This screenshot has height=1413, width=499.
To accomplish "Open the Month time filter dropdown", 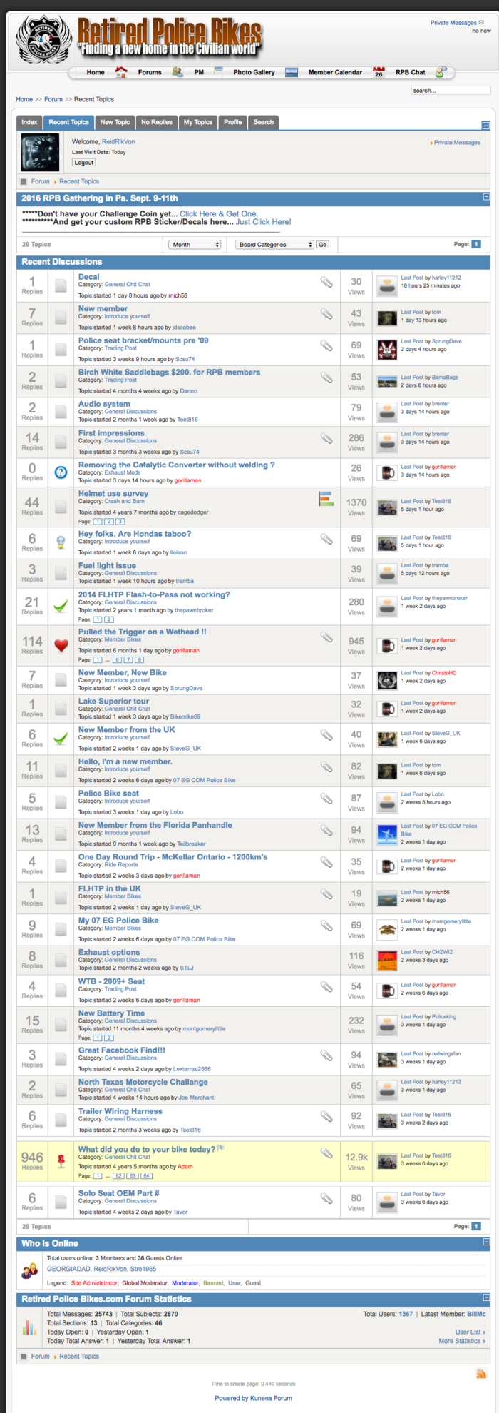I will pos(195,245).
